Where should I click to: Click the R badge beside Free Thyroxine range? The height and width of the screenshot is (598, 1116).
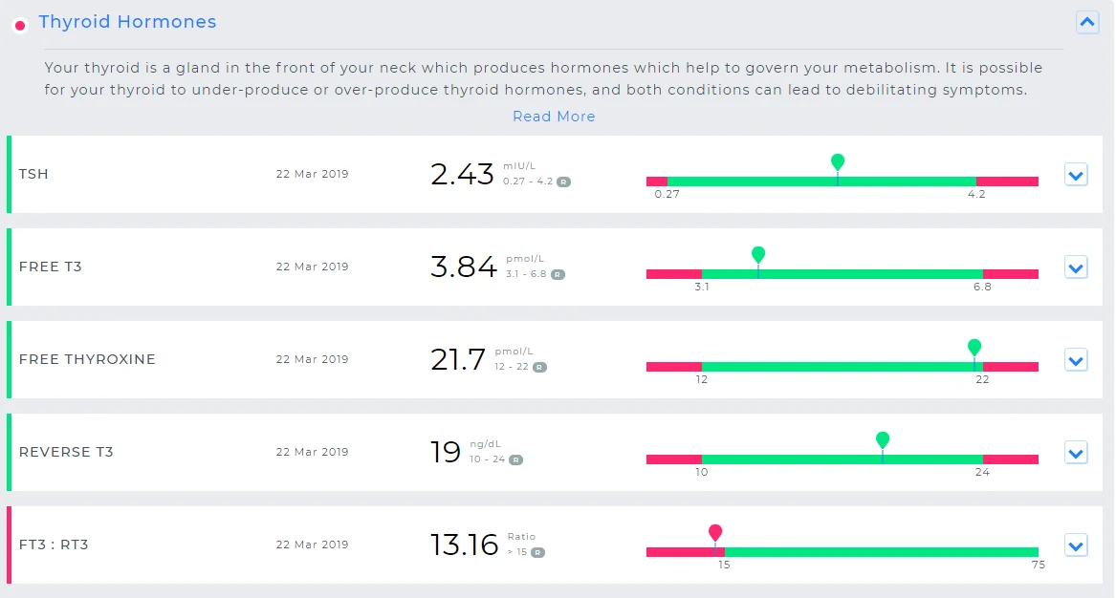click(539, 367)
